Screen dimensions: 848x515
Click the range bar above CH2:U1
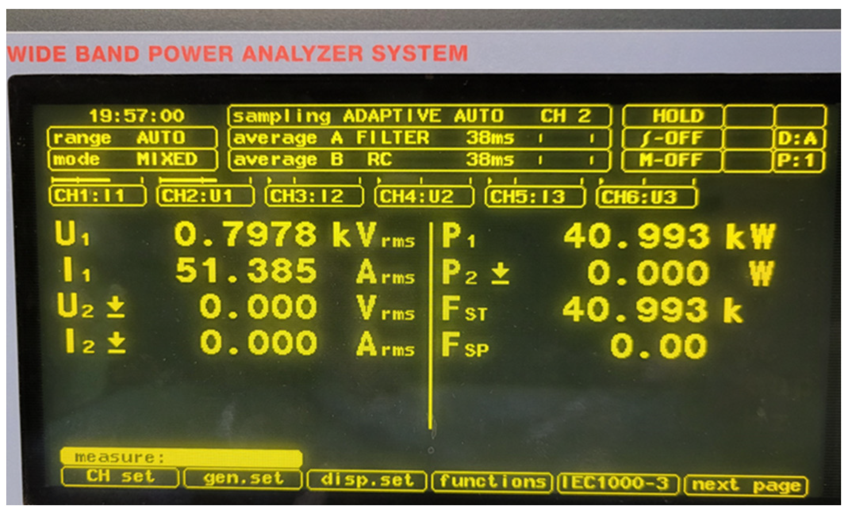pos(205,181)
